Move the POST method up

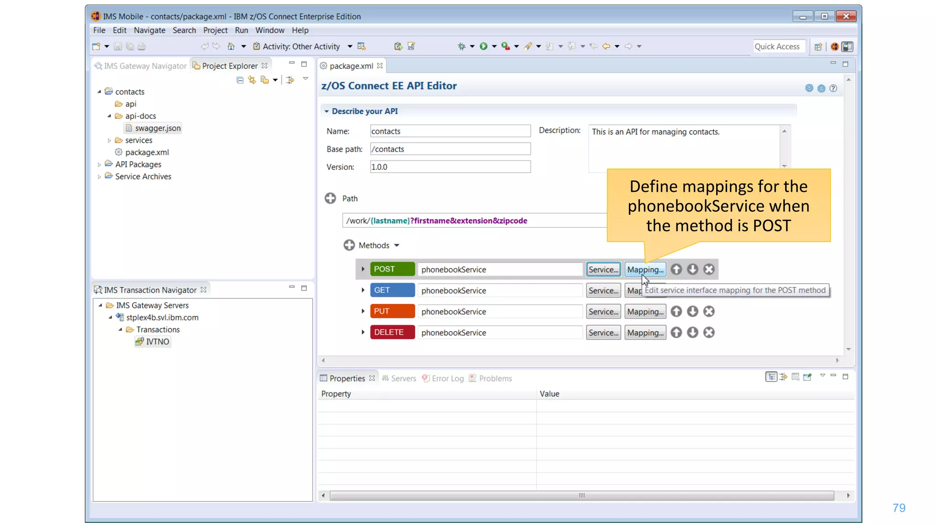(676, 269)
